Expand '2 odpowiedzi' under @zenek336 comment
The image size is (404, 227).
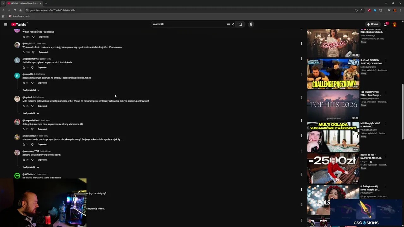(x=31, y=90)
